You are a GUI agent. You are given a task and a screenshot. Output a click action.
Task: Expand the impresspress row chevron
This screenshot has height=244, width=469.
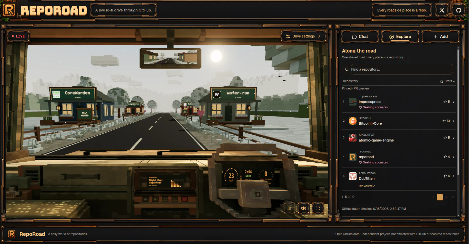tap(454, 102)
